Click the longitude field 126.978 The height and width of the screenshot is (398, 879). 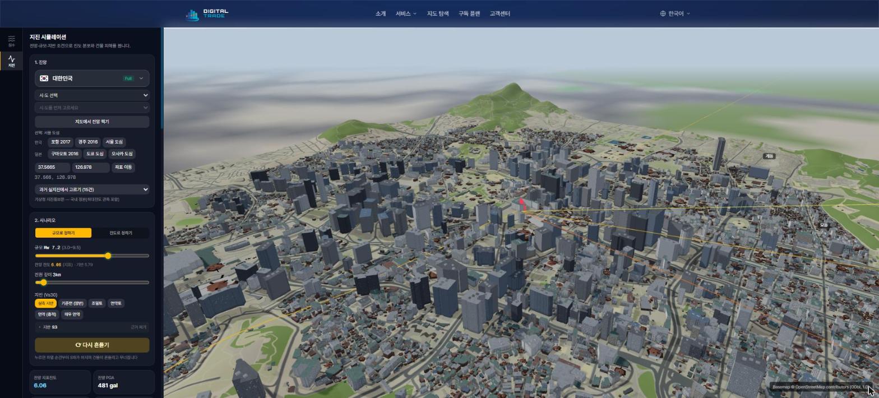tap(91, 167)
